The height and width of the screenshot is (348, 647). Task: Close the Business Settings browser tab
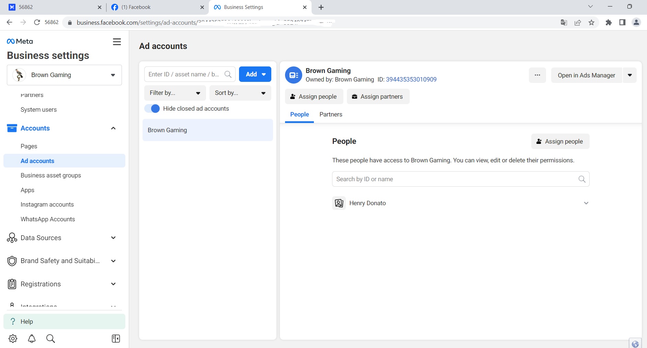click(x=305, y=7)
